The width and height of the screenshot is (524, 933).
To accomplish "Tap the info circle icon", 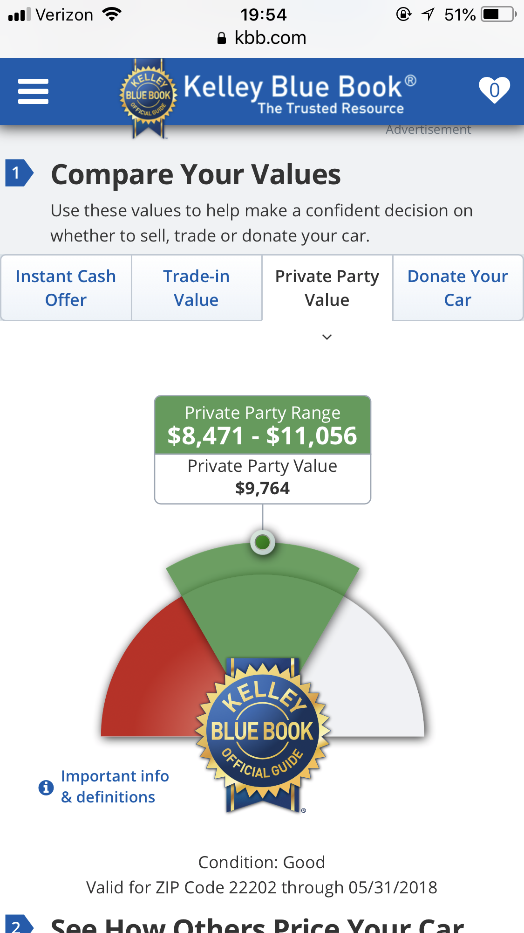I will (x=46, y=787).
